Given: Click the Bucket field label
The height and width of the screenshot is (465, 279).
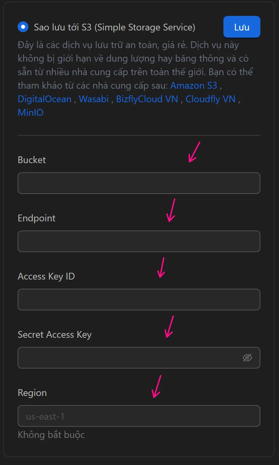Looking at the screenshot, I should pyautogui.click(x=32, y=160).
